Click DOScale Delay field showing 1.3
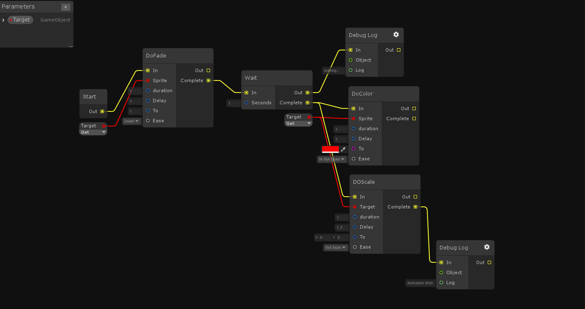The image size is (585, 309). tap(341, 227)
